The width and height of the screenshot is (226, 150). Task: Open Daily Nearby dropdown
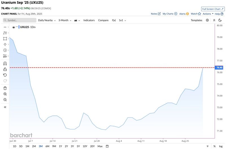47,20
